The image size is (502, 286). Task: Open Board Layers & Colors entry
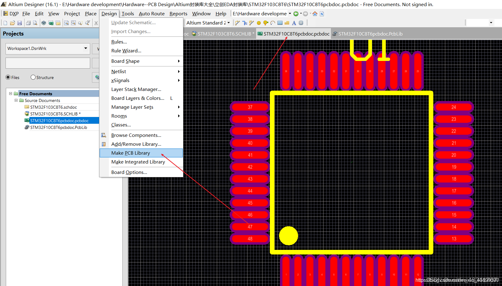coord(141,98)
